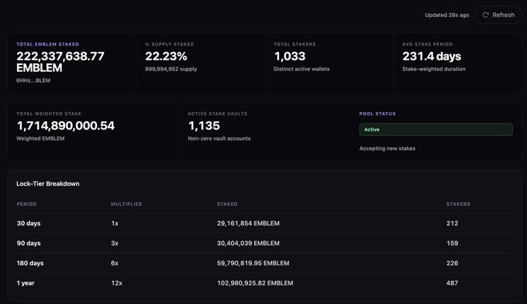The image size is (527, 304).
Task: Click 'Distinct active wallets' caption
Action: [x=301, y=69]
